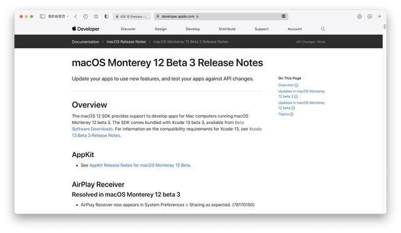
Task: Add a new tab with plus icon
Action: (380, 16)
